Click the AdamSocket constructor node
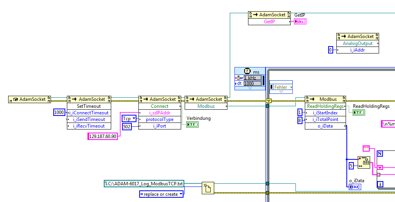The height and width of the screenshot is (202, 395). click(30, 99)
